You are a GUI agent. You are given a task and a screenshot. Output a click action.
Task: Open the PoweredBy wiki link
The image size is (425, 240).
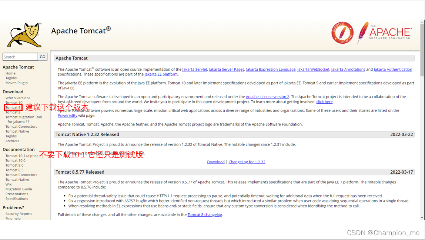[x=67, y=116]
